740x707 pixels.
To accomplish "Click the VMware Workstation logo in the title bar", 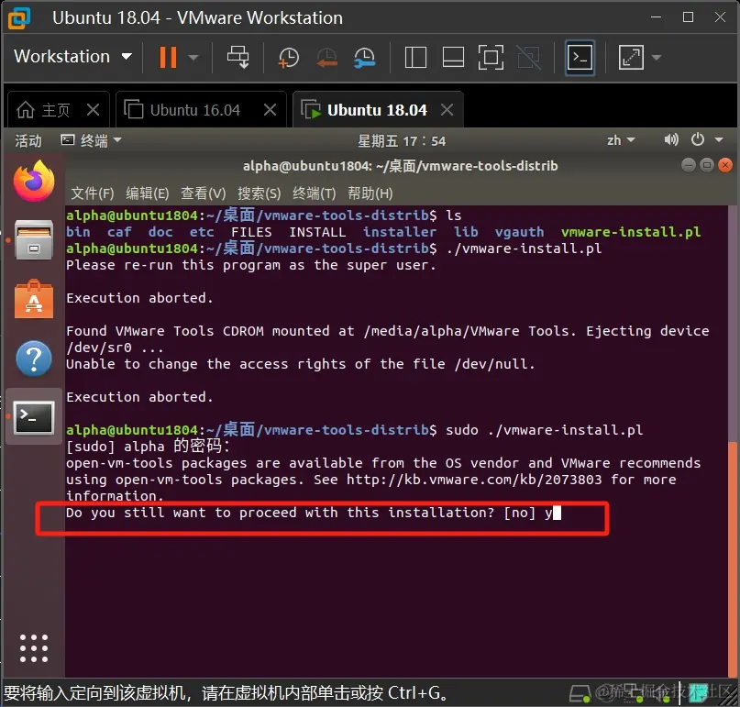I will [19, 18].
